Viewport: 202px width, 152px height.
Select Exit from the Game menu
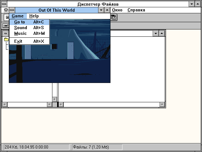pos(29,41)
